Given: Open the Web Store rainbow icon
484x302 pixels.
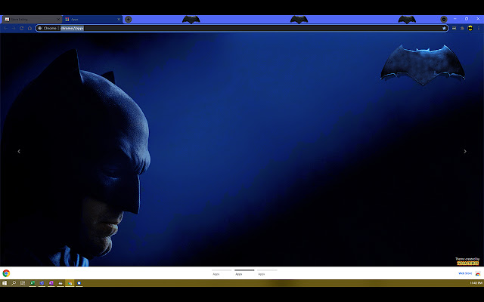Looking at the screenshot, I should point(478,273).
